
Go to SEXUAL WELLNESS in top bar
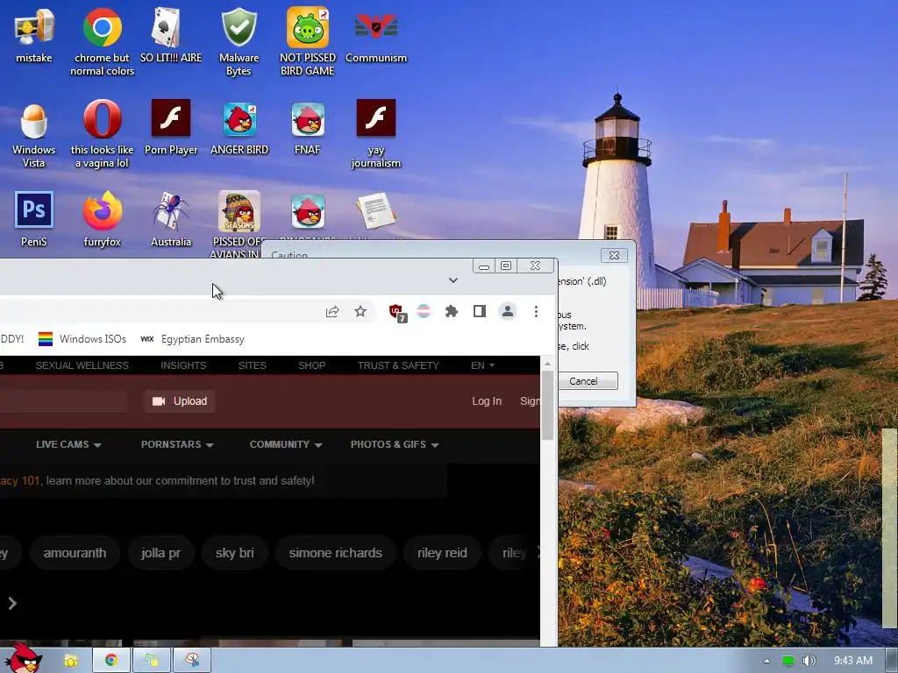pos(82,365)
